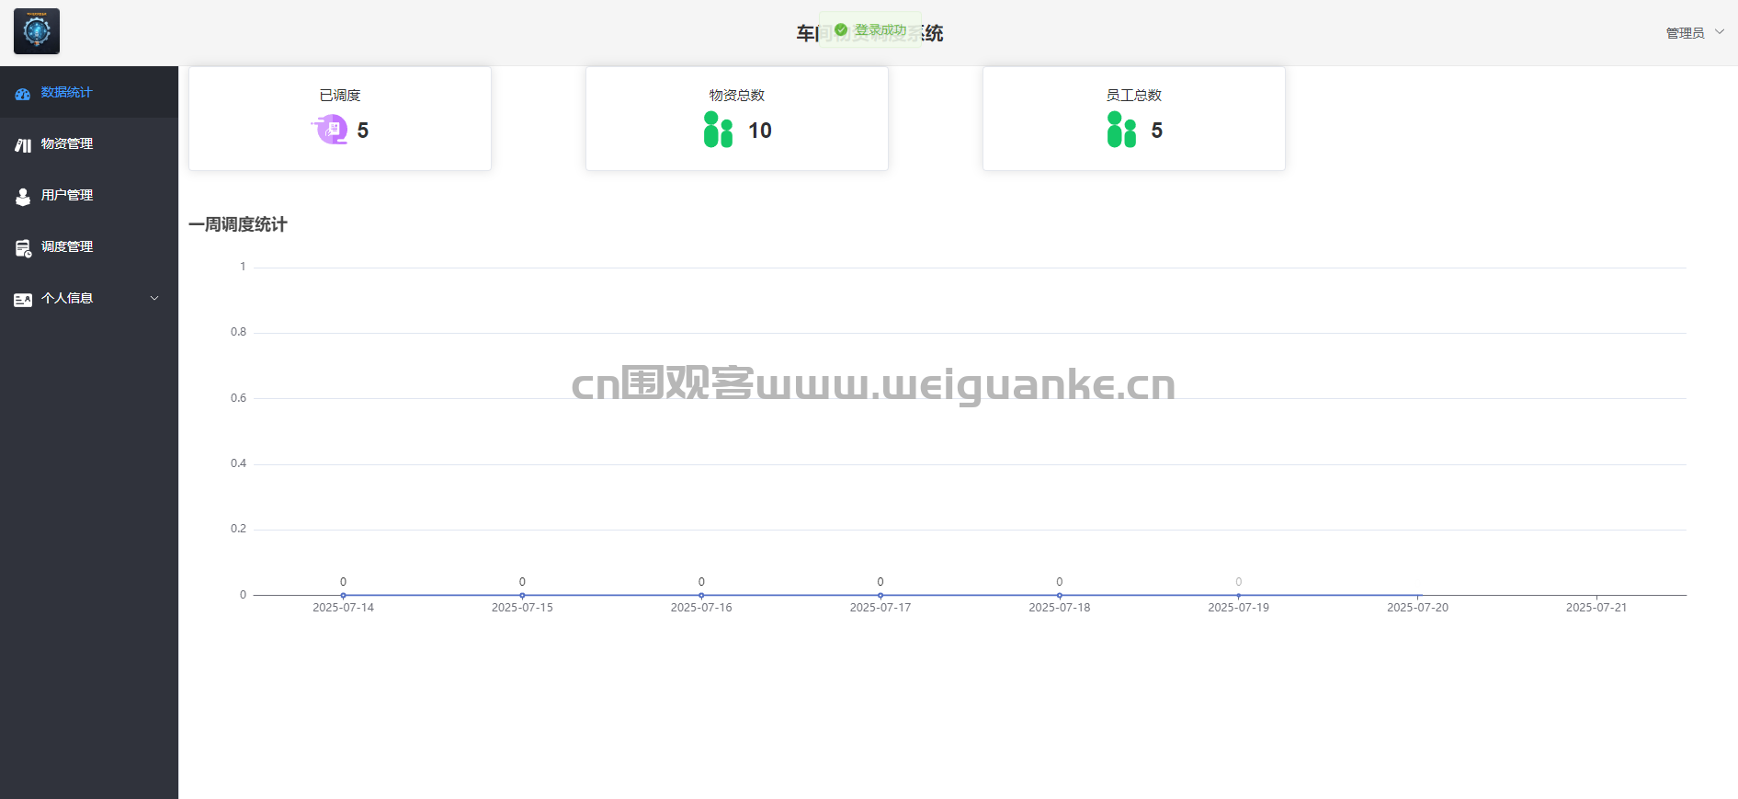Click the green 物资总数 card icon

pyautogui.click(x=718, y=130)
